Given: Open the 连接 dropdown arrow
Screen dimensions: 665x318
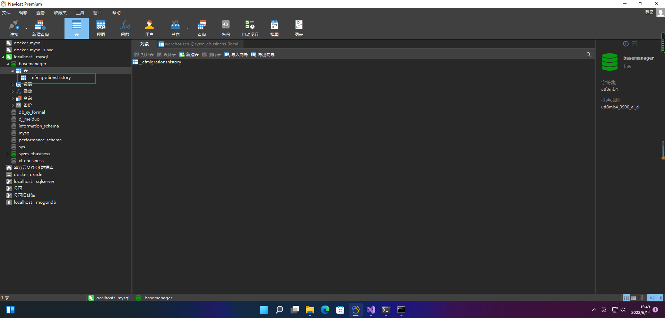Looking at the screenshot, I should pos(26,28).
